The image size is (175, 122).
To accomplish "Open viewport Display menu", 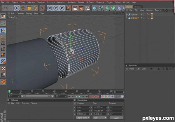I will click(x=29, y=13).
